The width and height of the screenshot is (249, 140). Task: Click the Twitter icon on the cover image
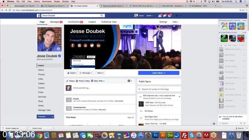click(x=92, y=45)
